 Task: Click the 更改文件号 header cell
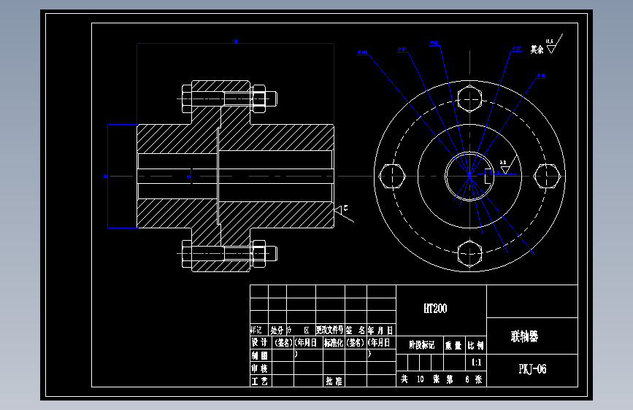tap(330, 330)
